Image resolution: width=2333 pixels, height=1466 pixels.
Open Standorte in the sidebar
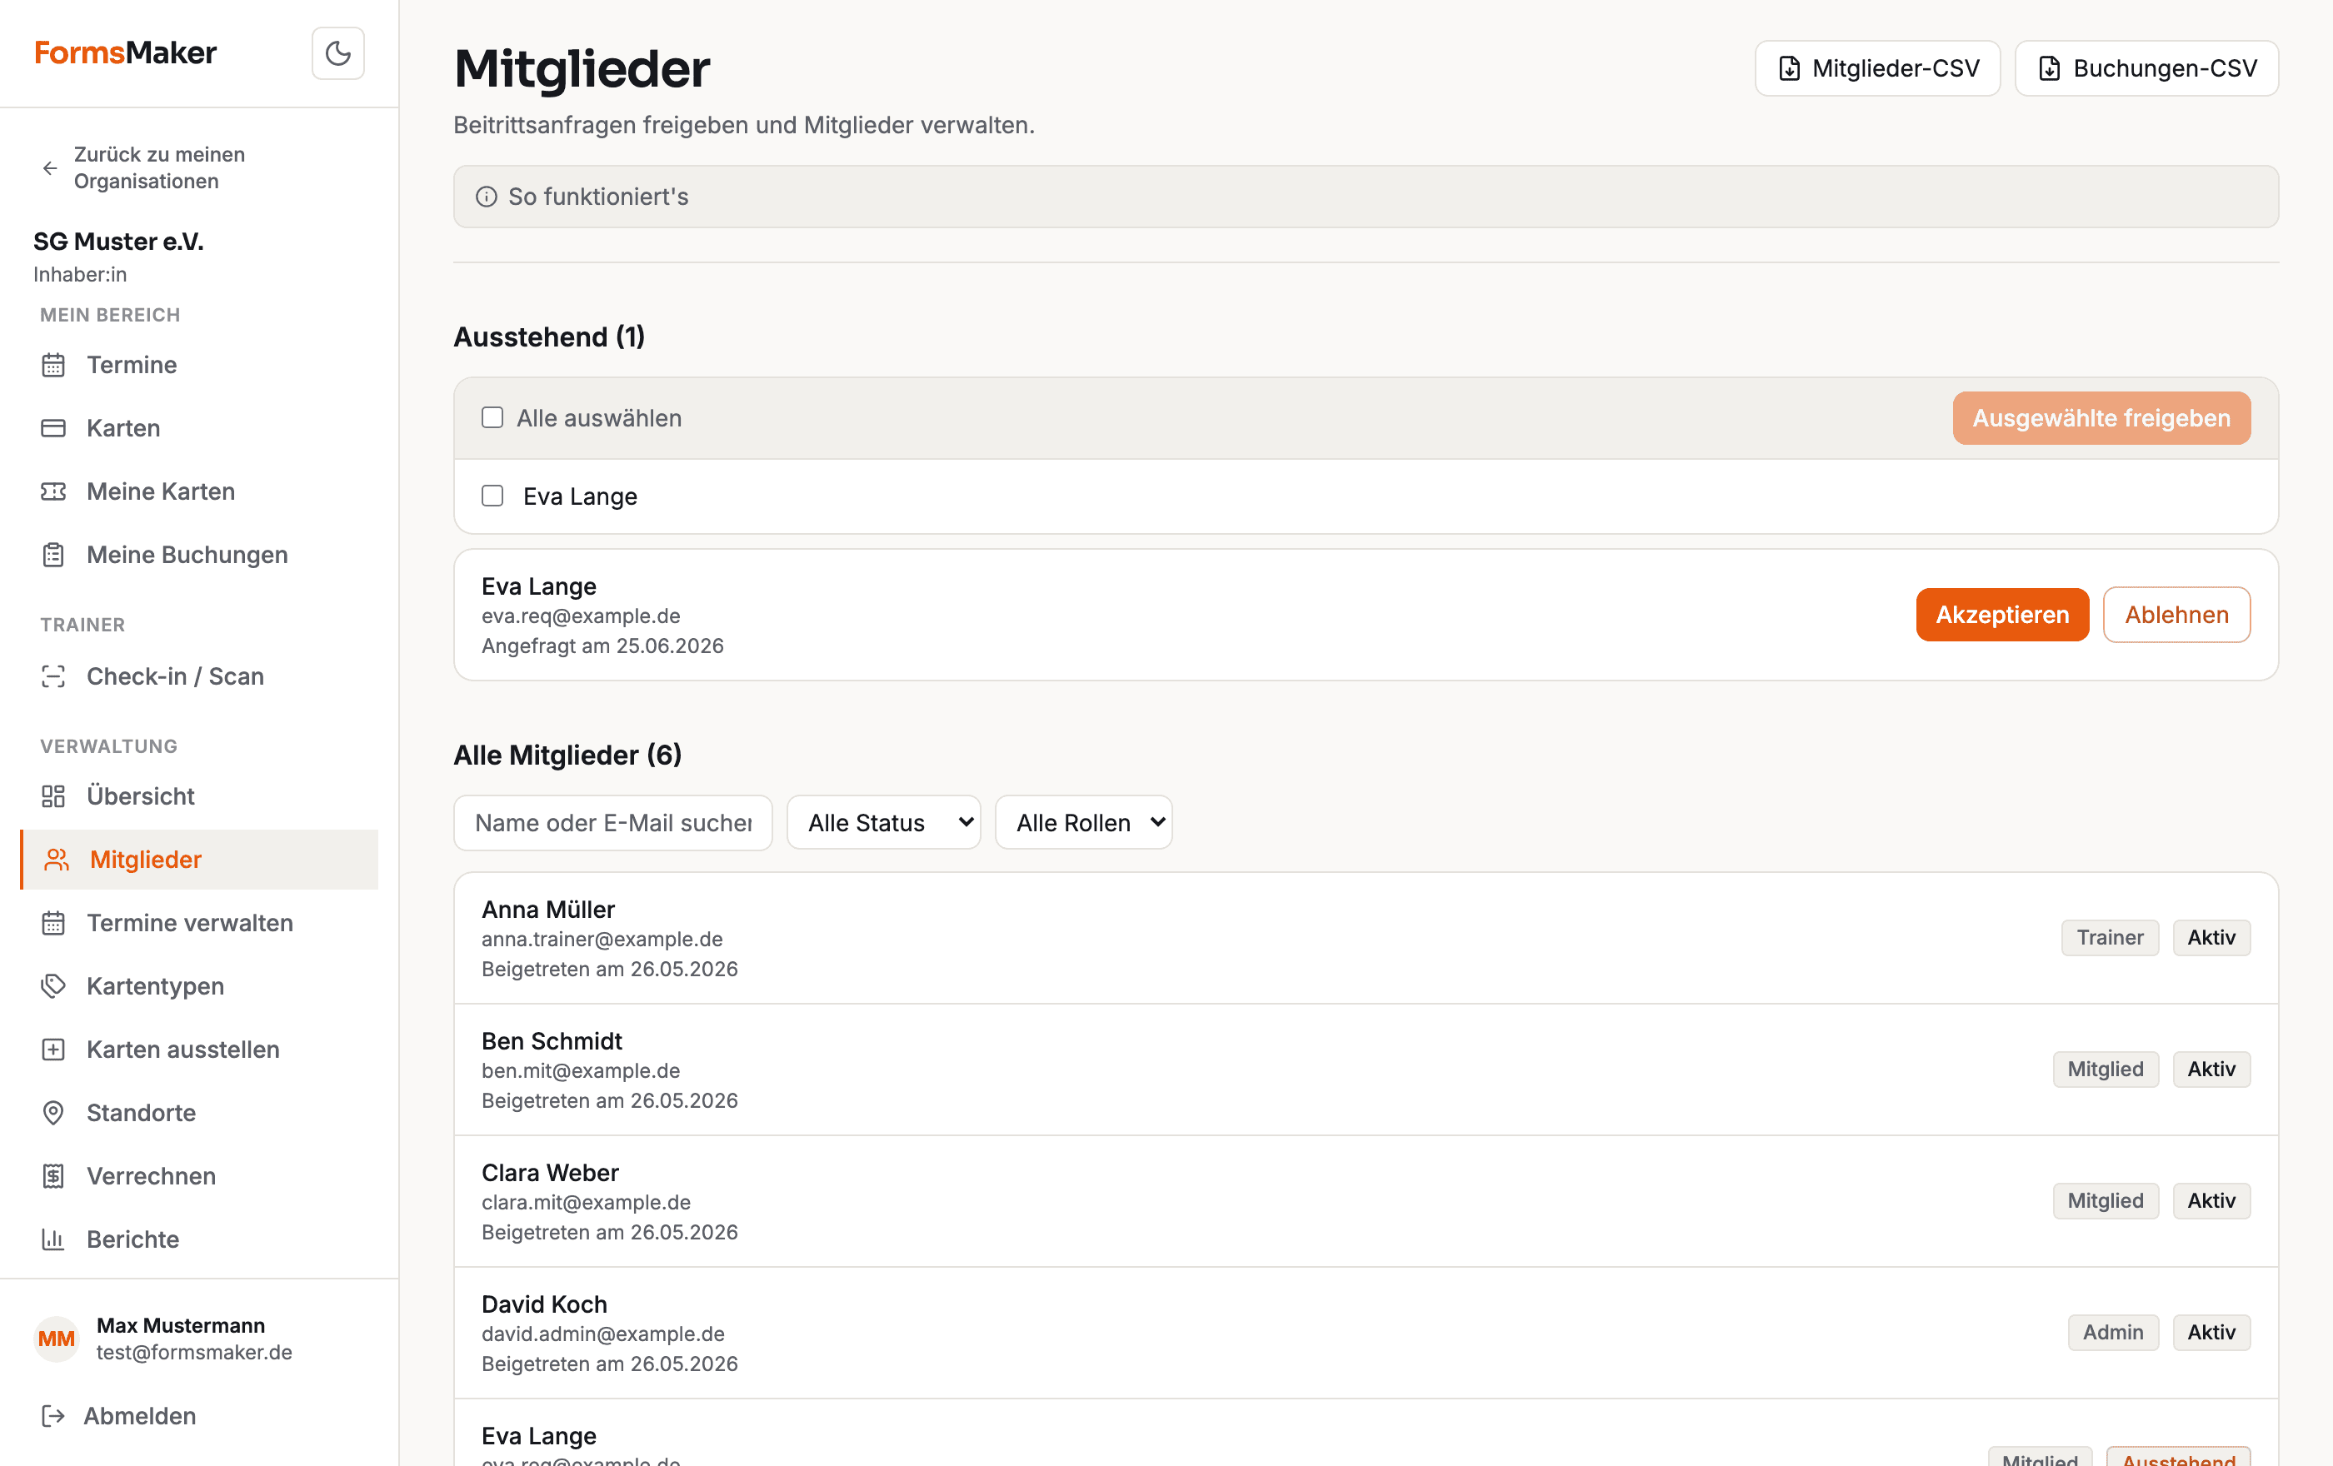200,1113
